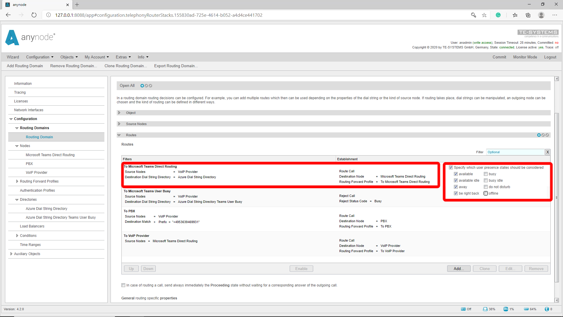Open the Objects dropdown menu

[69, 57]
